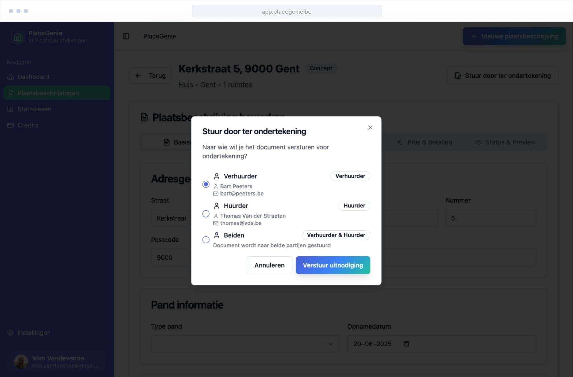Click Verstuur uitnodiging button

click(x=333, y=265)
